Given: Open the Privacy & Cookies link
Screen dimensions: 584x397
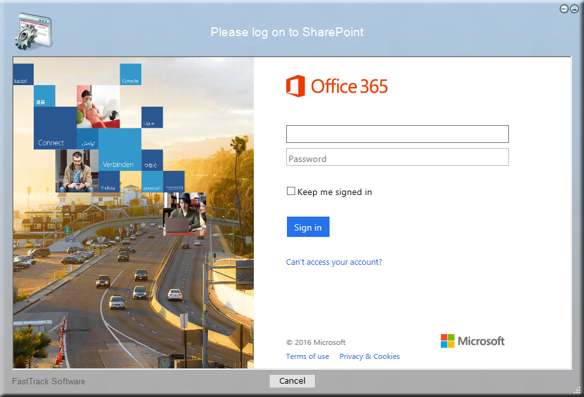Looking at the screenshot, I should [370, 356].
